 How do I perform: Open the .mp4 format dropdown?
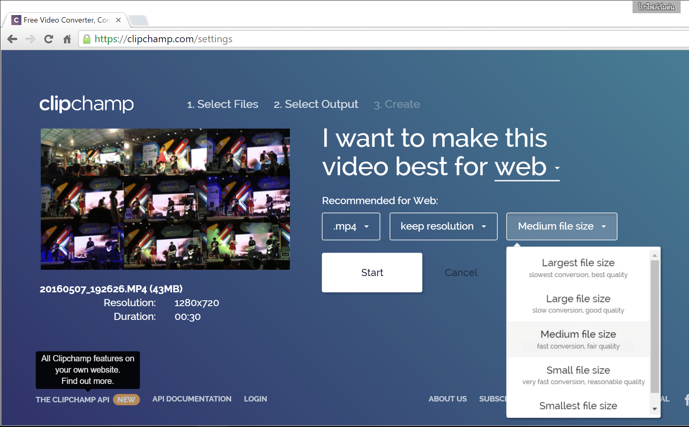pyautogui.click(x=351, y=226)
